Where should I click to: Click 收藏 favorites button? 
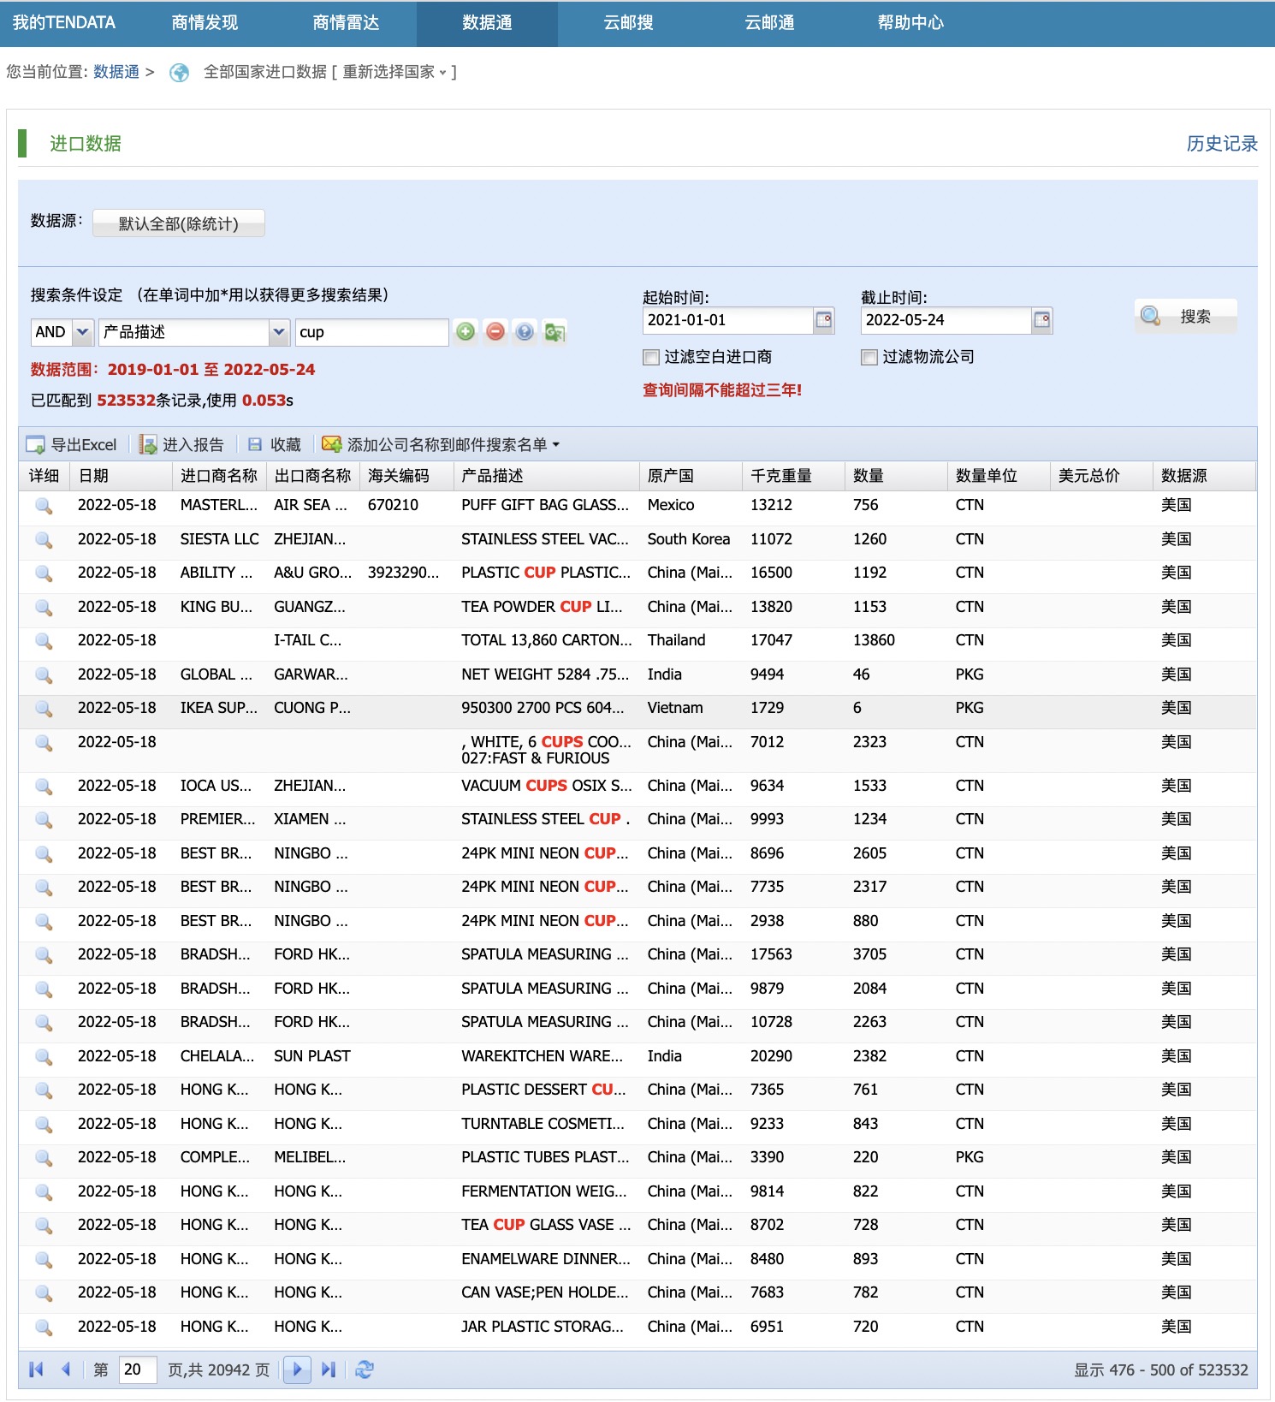click(x=275, y=445)
